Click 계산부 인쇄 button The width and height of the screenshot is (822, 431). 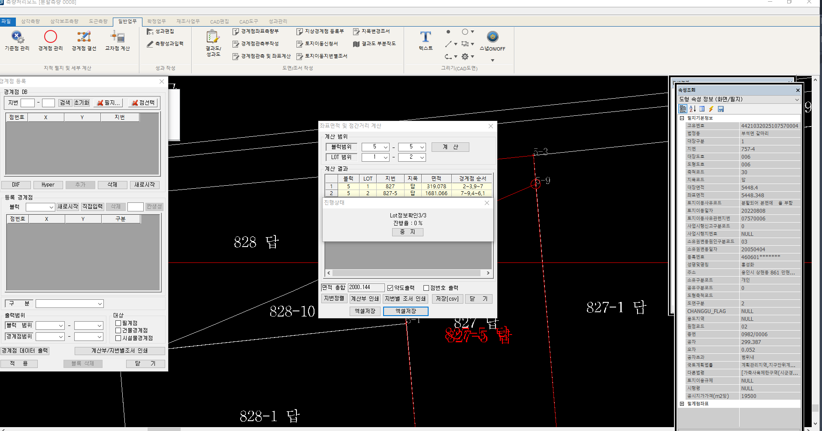[x=365, y=299]
